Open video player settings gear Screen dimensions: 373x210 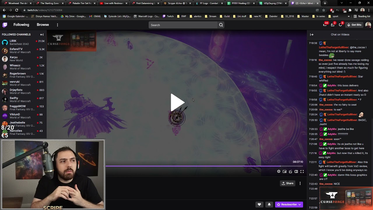coord(279,171)
